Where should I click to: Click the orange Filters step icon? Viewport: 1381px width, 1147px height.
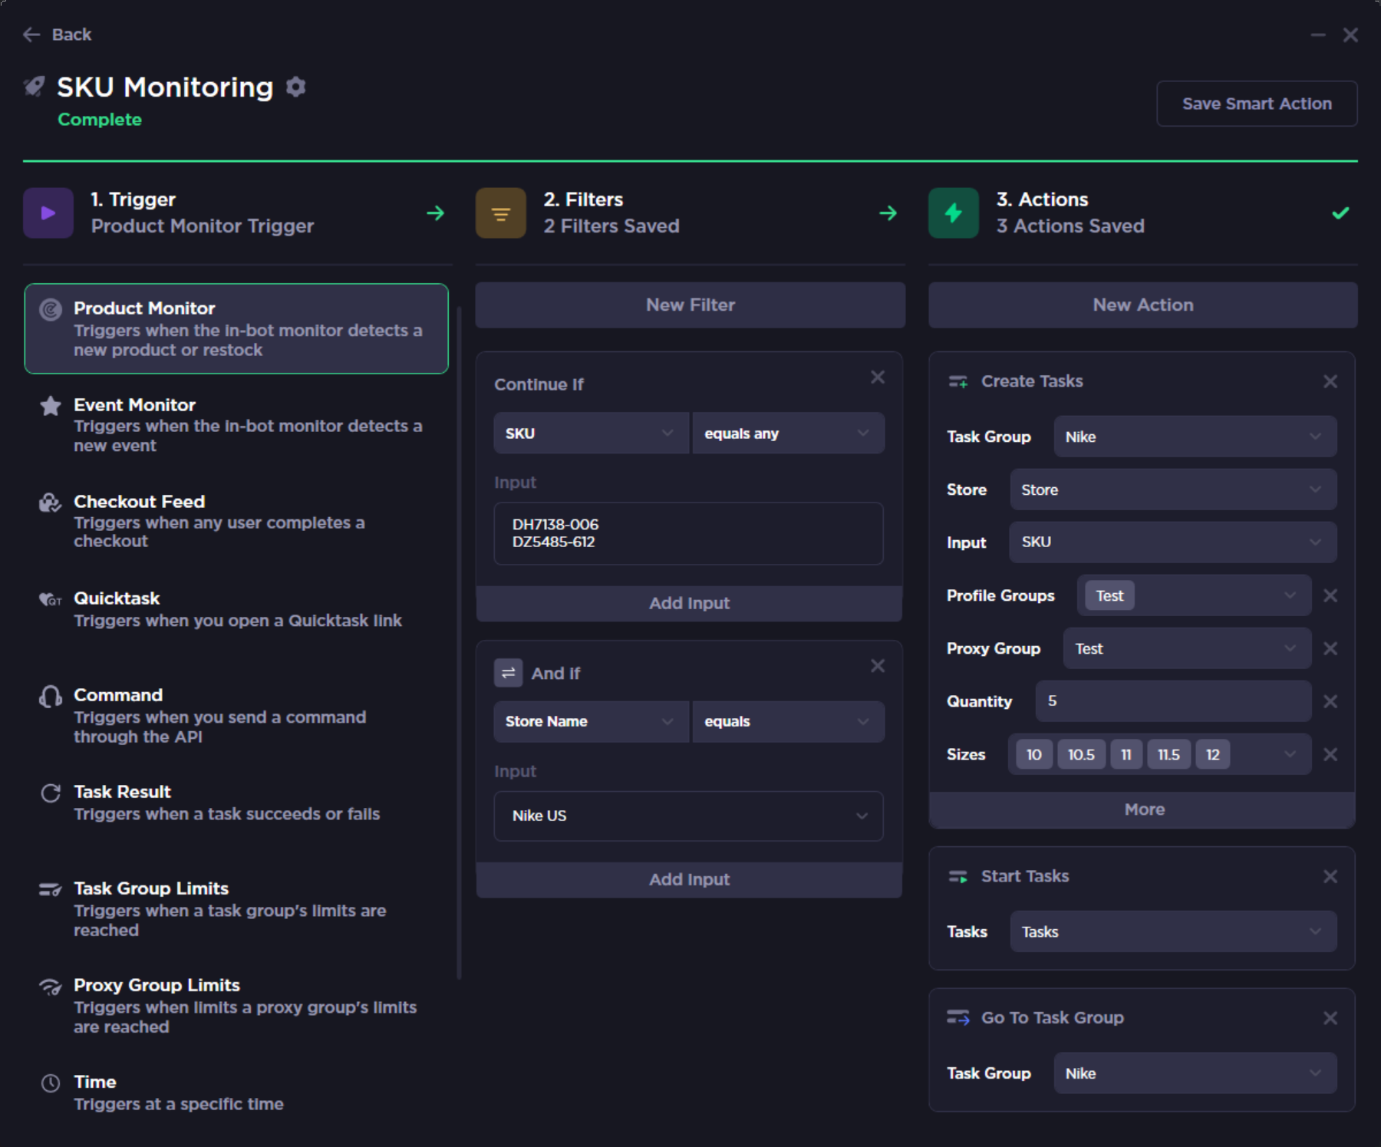[x=501, y=213]
